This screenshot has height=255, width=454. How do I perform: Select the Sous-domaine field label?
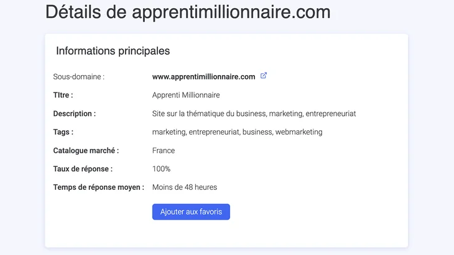pyautogui.click(x=79, y=77)
